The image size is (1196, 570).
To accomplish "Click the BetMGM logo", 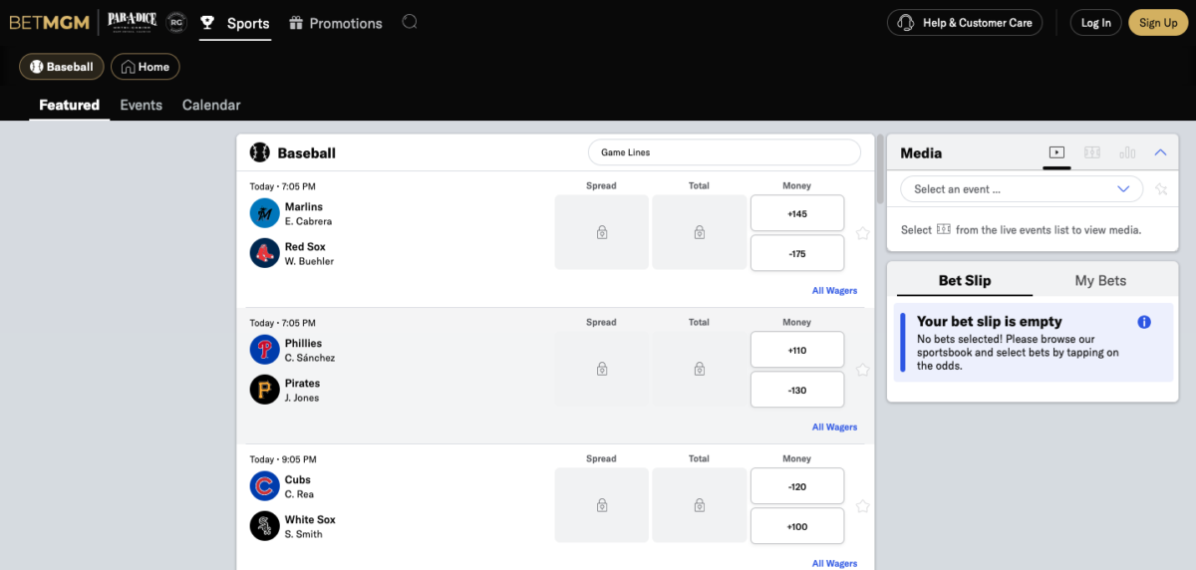I will [x=49, y=22].
